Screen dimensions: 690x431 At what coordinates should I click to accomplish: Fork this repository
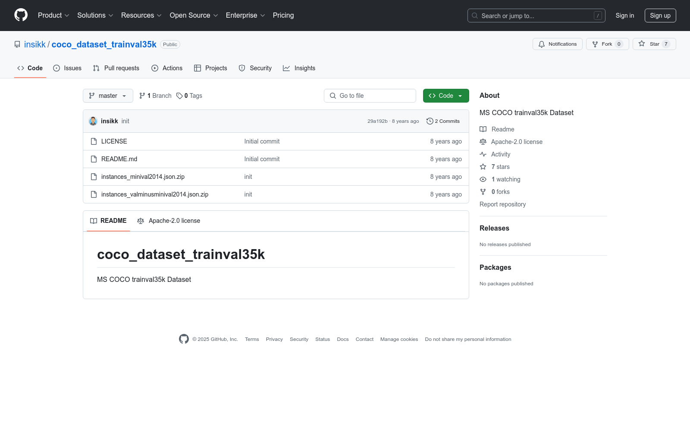point(608,44)
